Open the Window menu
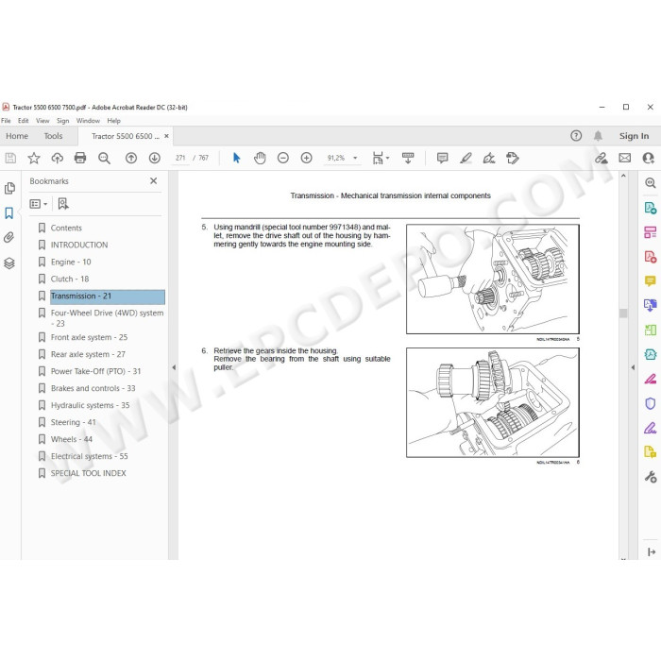The width and height of the screenshot is (661, 661). [x=88, y=121]
